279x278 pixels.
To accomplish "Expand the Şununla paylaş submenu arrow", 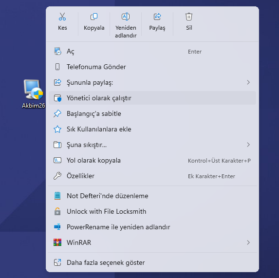I will click(248, 82).
